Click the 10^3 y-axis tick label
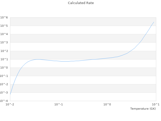The image size is (161, 121). [4, 42]
